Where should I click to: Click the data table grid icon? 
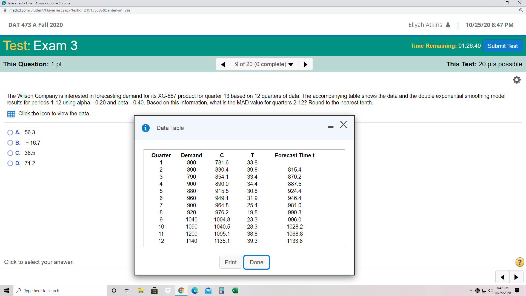(x=11, y=114)
